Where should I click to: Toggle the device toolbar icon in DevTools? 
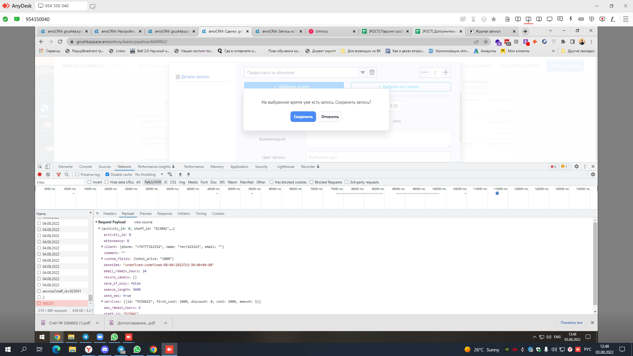point(48,166)
